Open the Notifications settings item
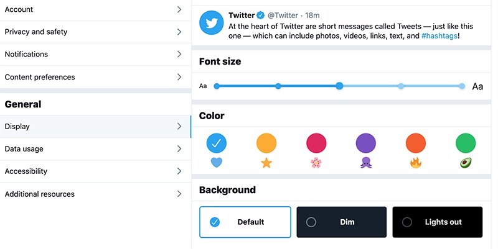 coord(93,54)
